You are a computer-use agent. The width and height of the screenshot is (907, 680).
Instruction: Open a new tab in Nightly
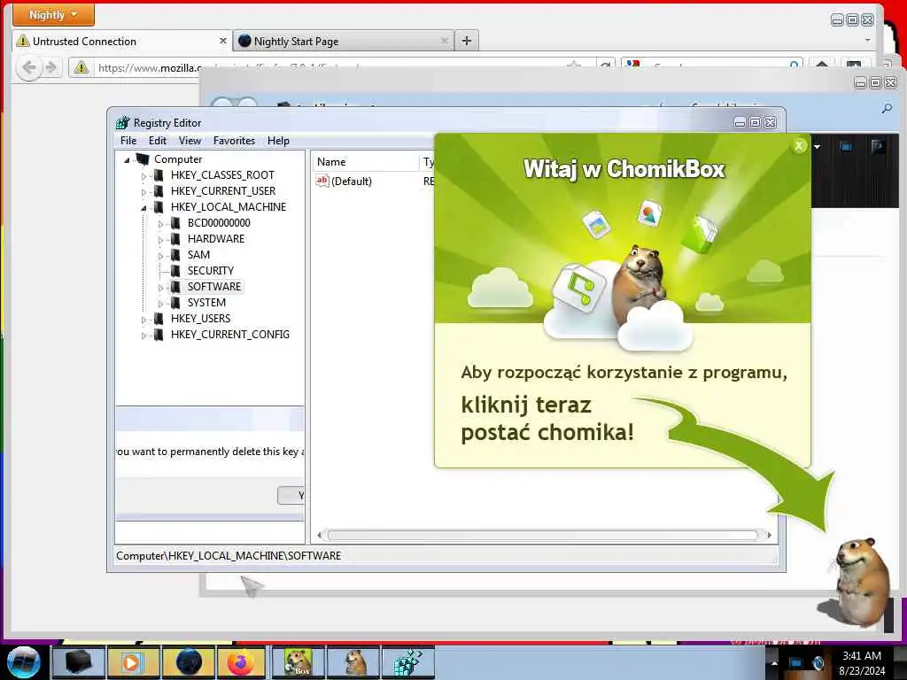(x=467, y=41)
